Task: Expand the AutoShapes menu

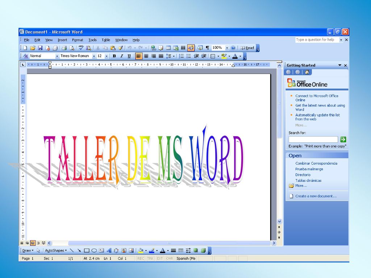Action: click(56, 250)
